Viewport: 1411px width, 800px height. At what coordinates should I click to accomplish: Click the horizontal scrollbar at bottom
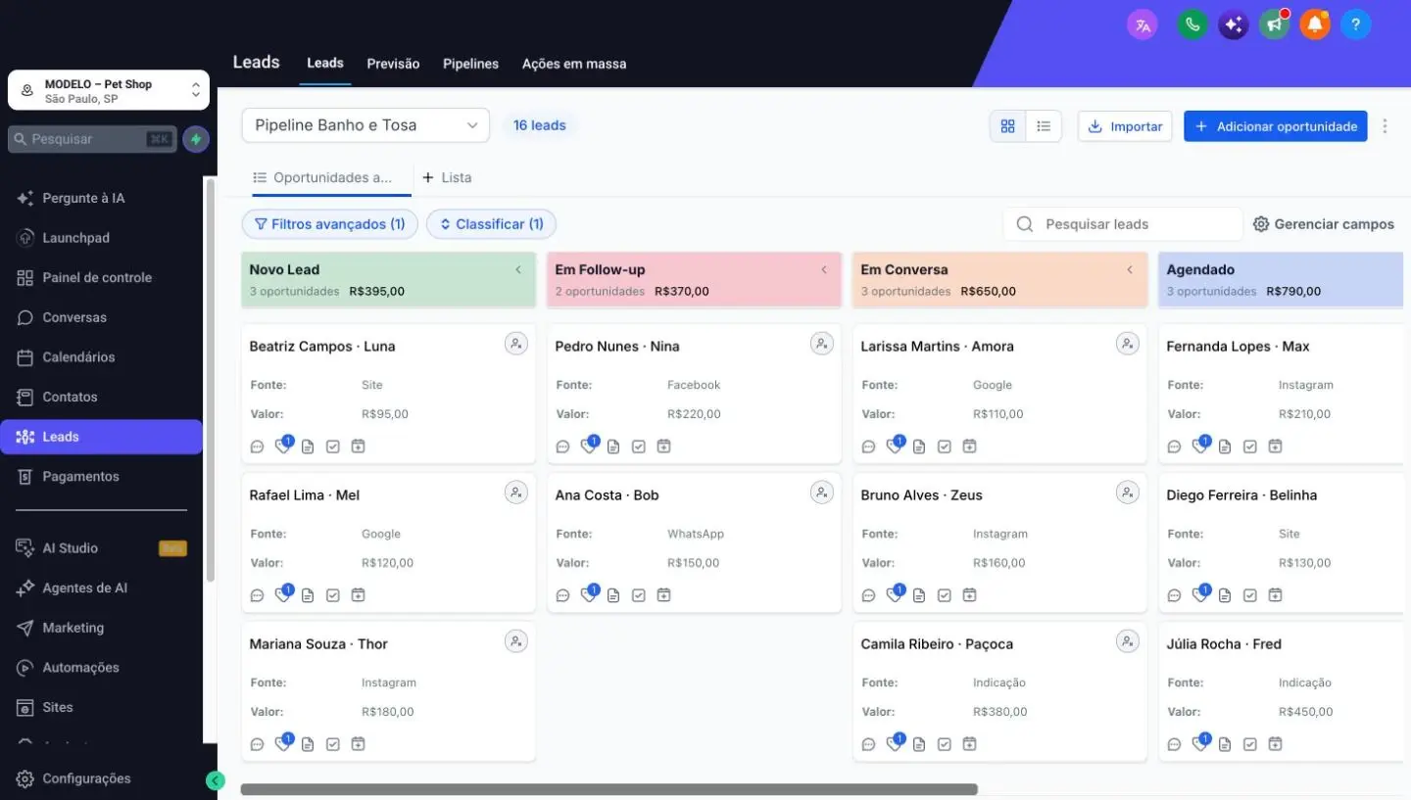(x=608, y=789)
